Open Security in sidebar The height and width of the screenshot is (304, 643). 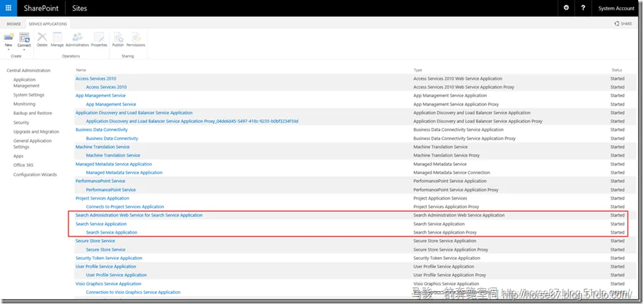click(21, 123)
